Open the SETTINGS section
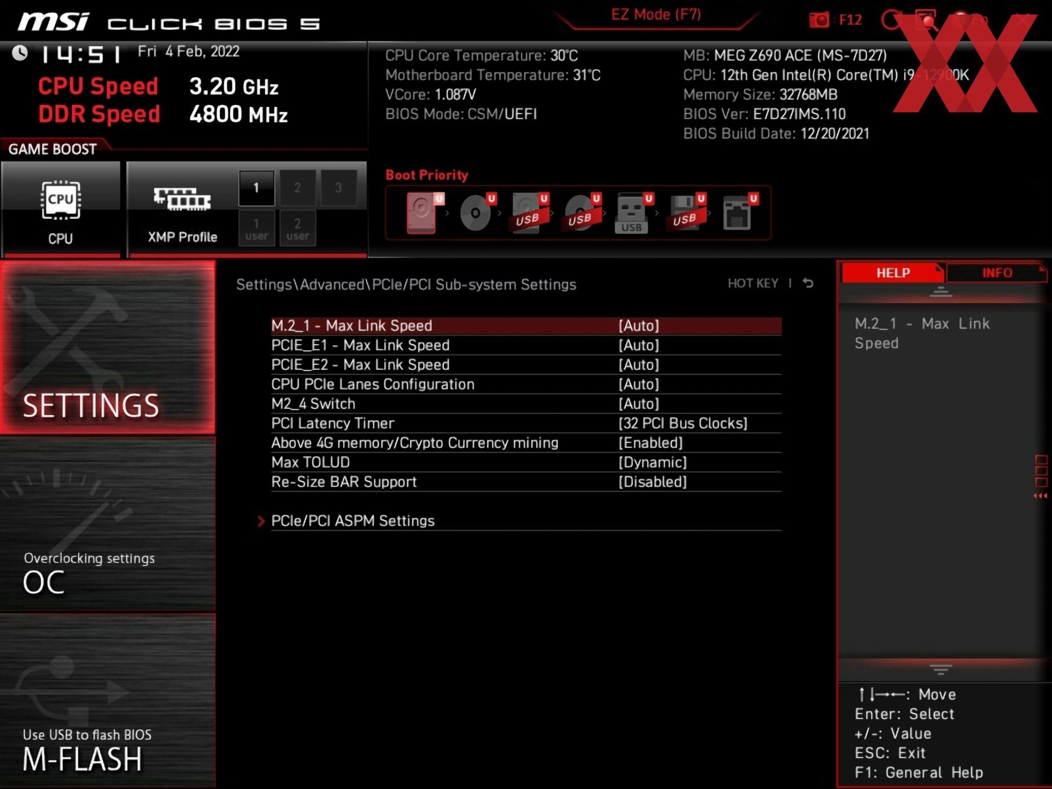 pos(107,347)
